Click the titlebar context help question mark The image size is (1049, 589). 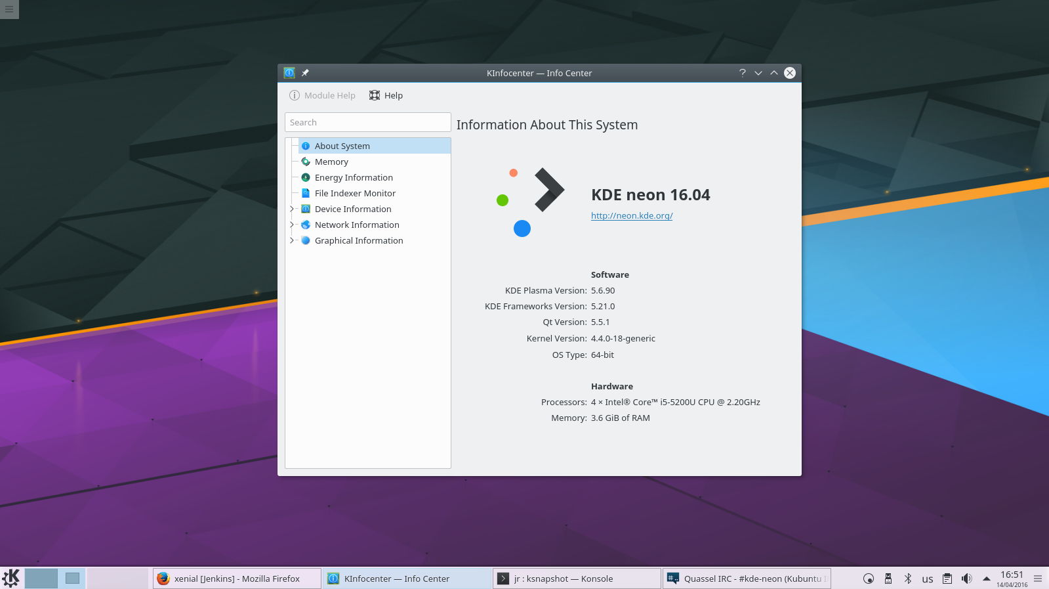pyautogui.click(x=742, y=73)
